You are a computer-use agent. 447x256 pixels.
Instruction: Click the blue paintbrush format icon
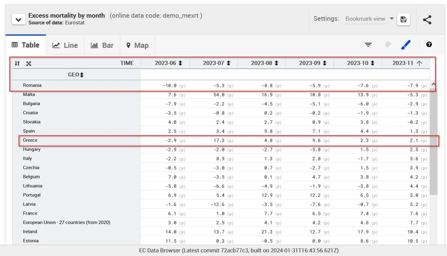coord(406,45)
